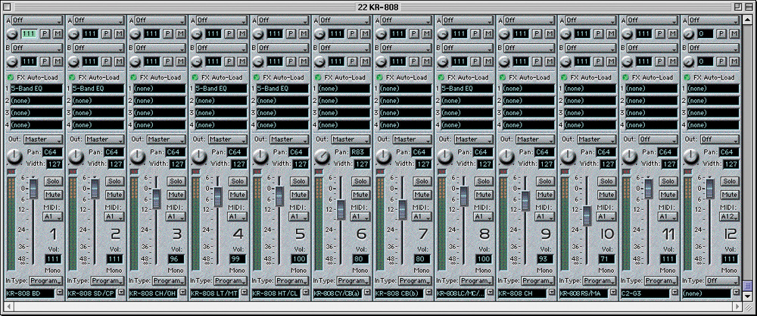Open the Out 'Off' dropdown on channel 11

660,139
